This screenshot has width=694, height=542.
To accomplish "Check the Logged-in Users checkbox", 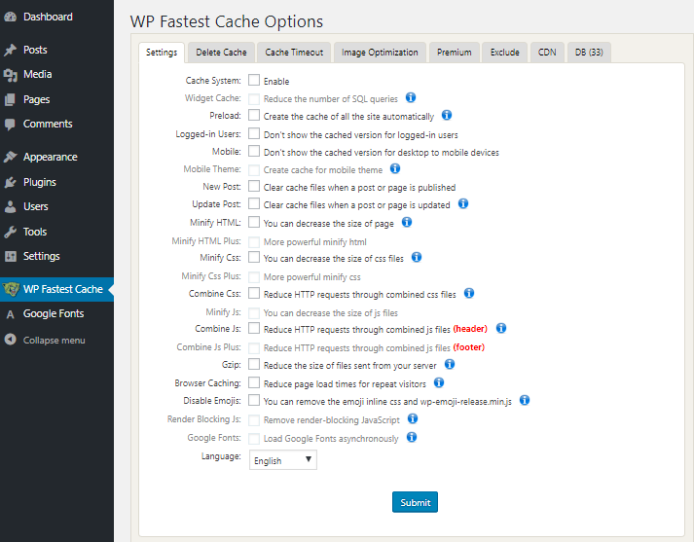I will (254, 133).
